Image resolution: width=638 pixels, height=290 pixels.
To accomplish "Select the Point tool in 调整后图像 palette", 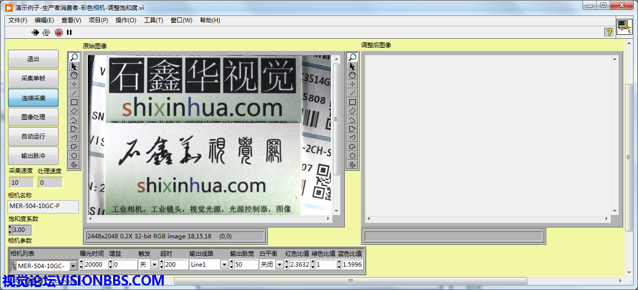I will (x=352, y=84).
